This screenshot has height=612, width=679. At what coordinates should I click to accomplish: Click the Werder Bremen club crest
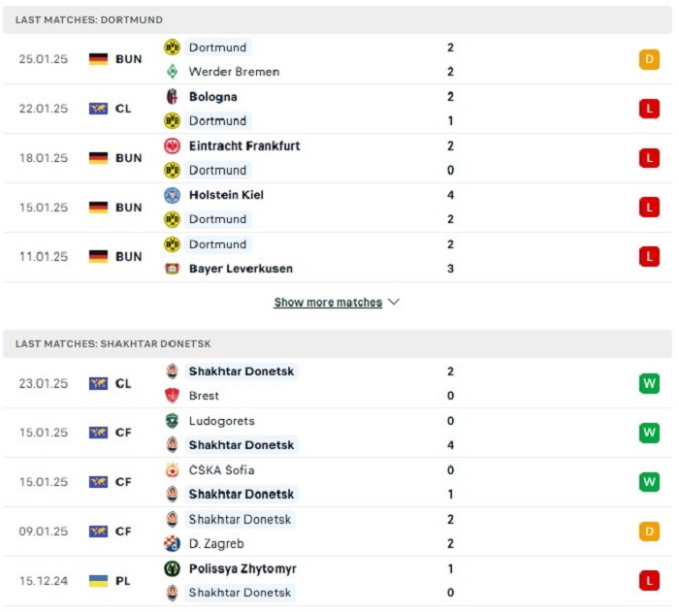(172, 72)
